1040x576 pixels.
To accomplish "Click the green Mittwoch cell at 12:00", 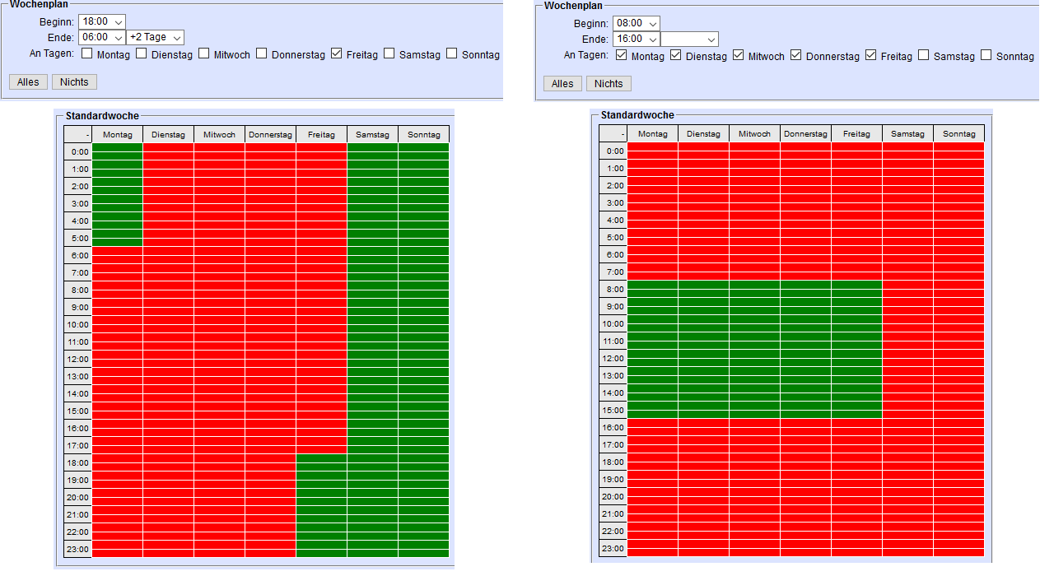I will (x=754, y=358).
